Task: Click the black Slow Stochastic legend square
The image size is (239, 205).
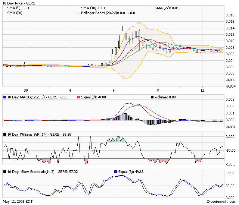Action: pyautogui.click(x=4, y=171)
